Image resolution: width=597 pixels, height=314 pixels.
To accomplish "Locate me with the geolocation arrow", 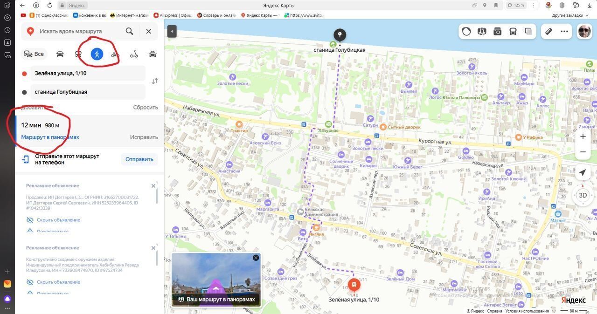I will pyautogui.click(x=583, y=173).
